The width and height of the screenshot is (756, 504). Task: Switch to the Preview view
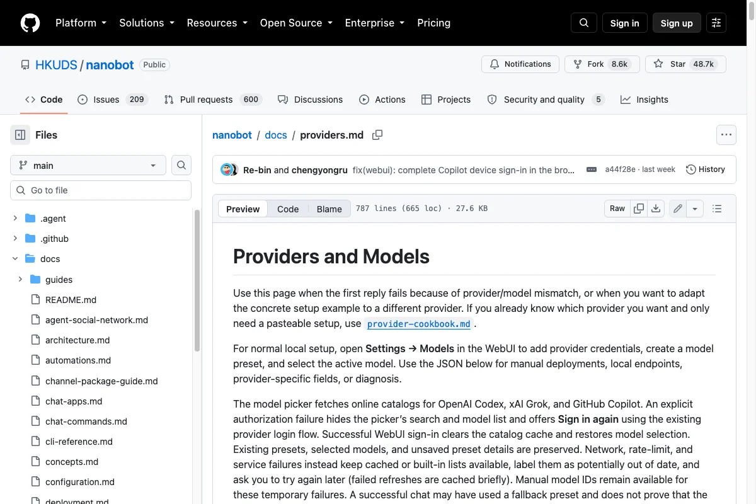point(243,209)
